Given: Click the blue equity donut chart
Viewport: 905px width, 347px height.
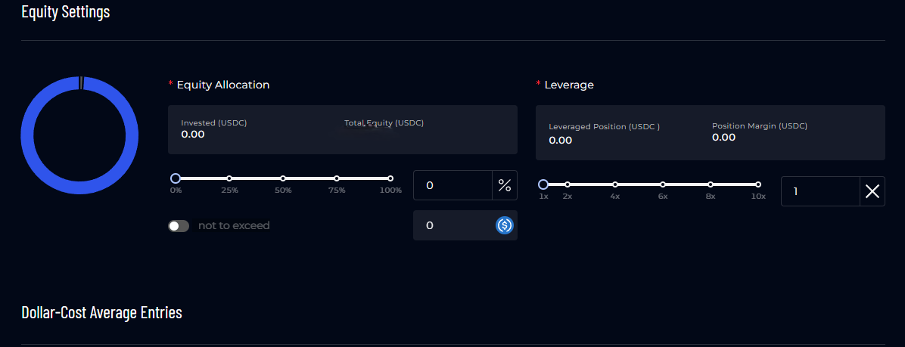Looking at the screenshot, I should click(79, 135).
